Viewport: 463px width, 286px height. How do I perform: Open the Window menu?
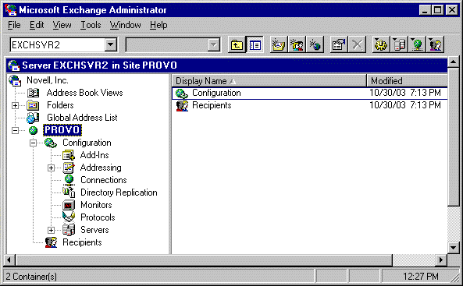[x=125, y=25]
